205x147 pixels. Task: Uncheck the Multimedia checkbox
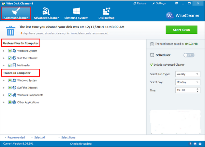(x=10, y=65)
